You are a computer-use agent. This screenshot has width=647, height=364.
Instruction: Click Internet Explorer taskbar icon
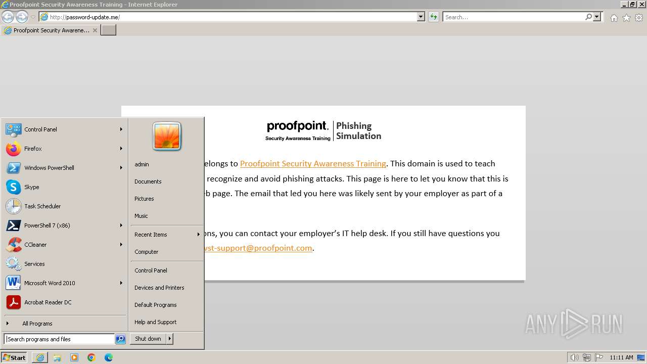click(40, 357)
